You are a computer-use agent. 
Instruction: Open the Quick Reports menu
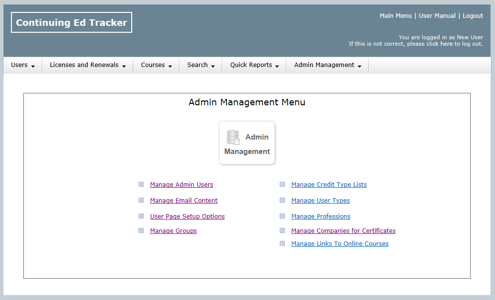point(254,65)
